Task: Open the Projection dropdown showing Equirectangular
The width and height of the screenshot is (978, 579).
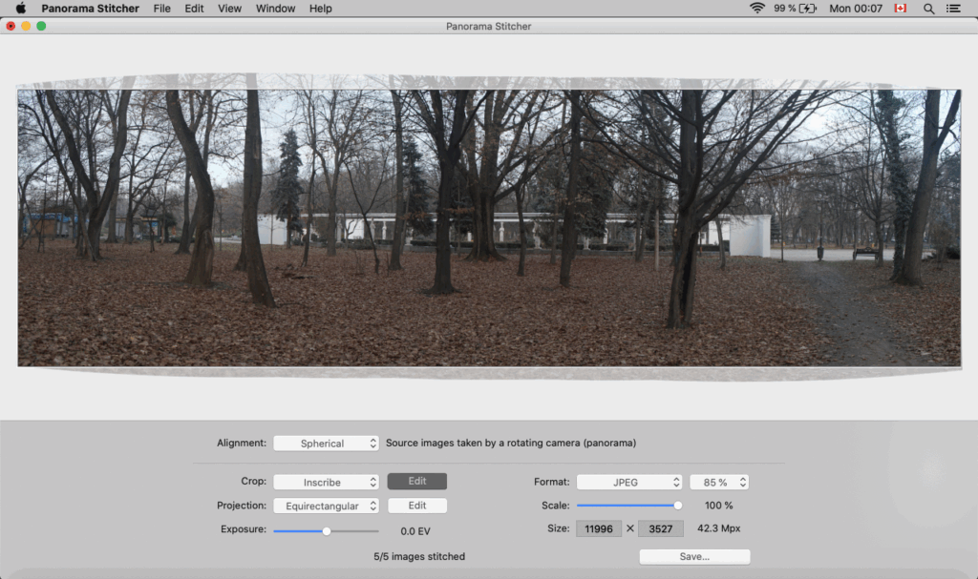Action: (x=326, y=506)
